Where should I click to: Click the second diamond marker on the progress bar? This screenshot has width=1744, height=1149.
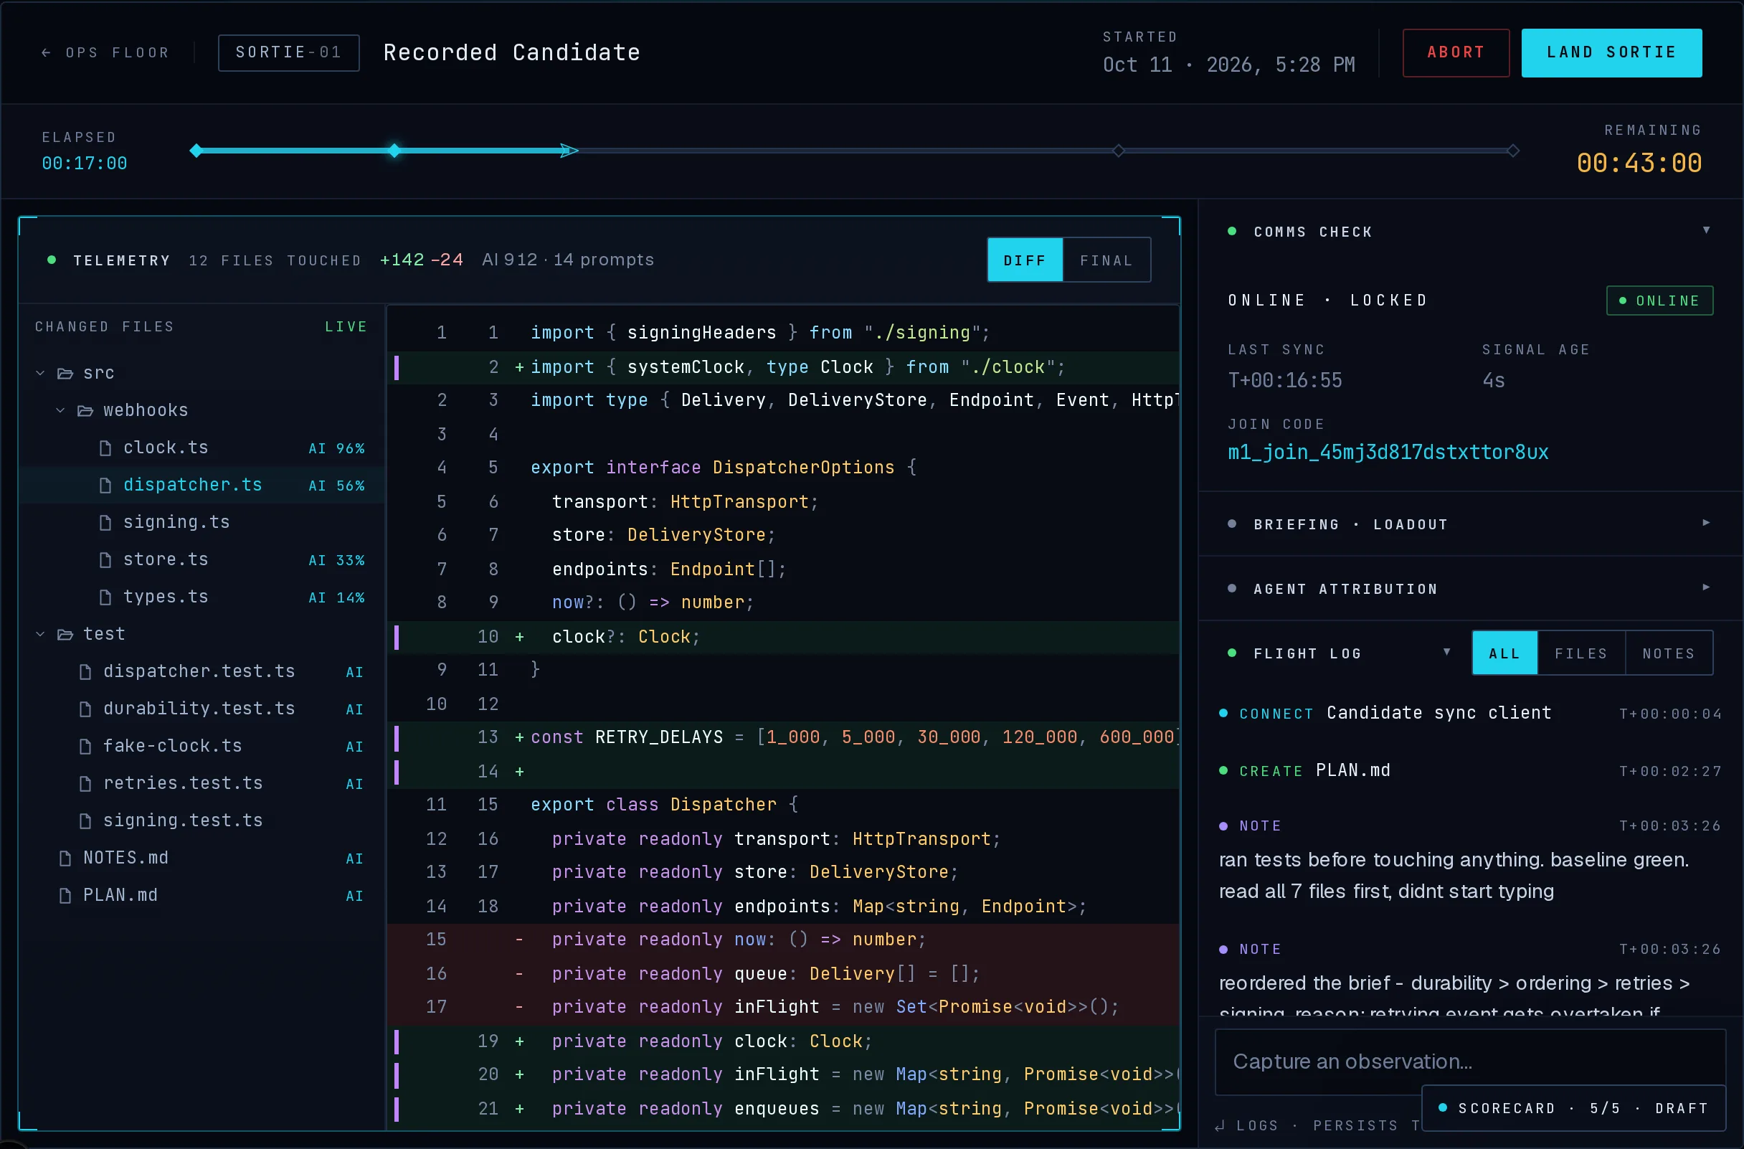[x=394, y=151]
